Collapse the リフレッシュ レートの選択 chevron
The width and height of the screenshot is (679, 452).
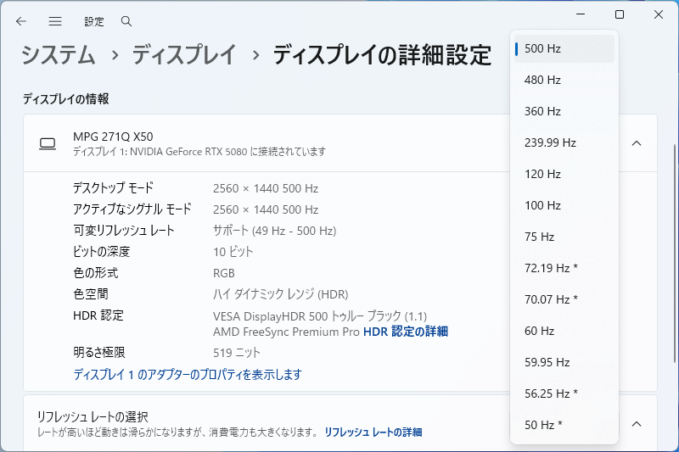tap(636, 424)
